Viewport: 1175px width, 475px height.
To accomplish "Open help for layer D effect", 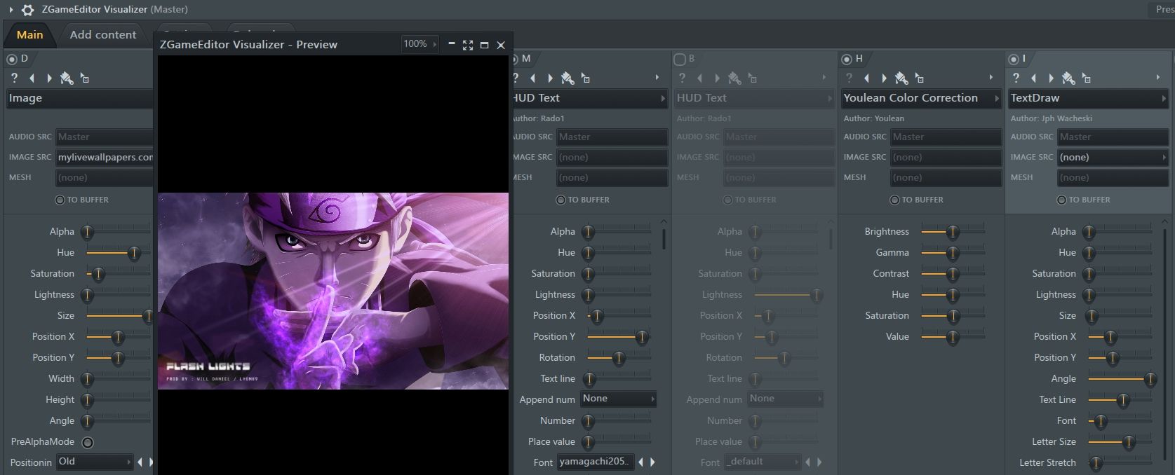I will point(14,78).
